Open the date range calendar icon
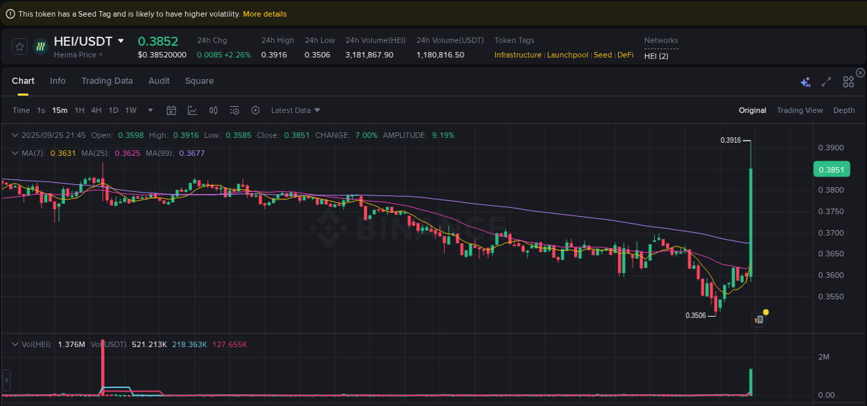Screen dimensions: 867x406 171,109
